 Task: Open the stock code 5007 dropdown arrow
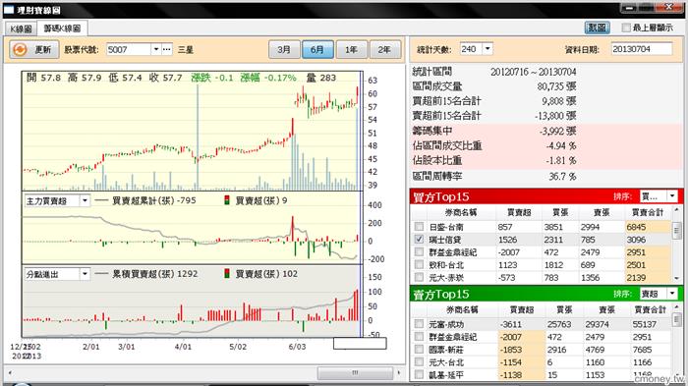point(155,49)
